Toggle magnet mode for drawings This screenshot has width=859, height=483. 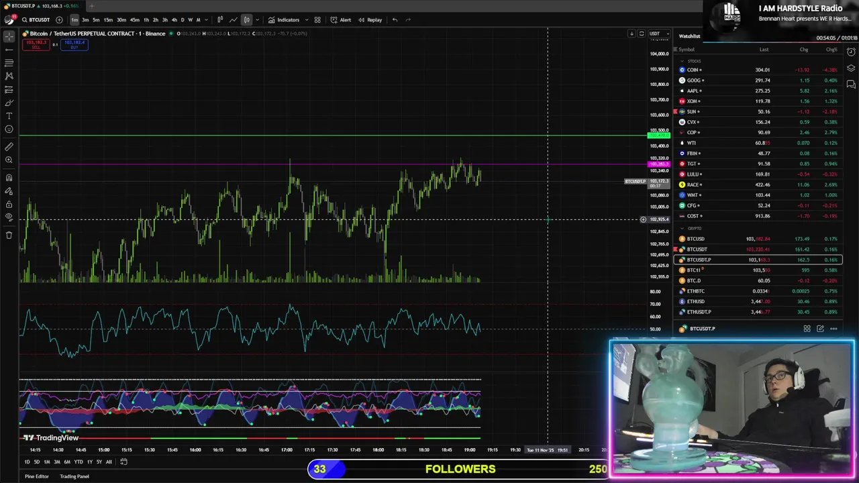click(9, 178)
